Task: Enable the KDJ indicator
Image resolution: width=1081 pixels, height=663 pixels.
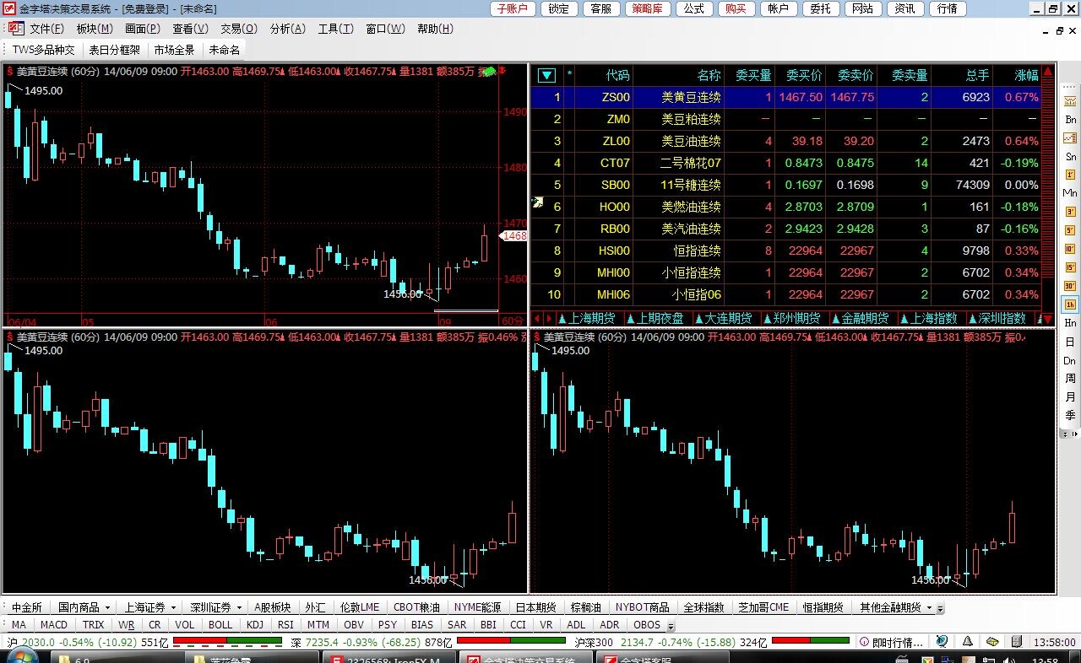Action: coord(254,625)
